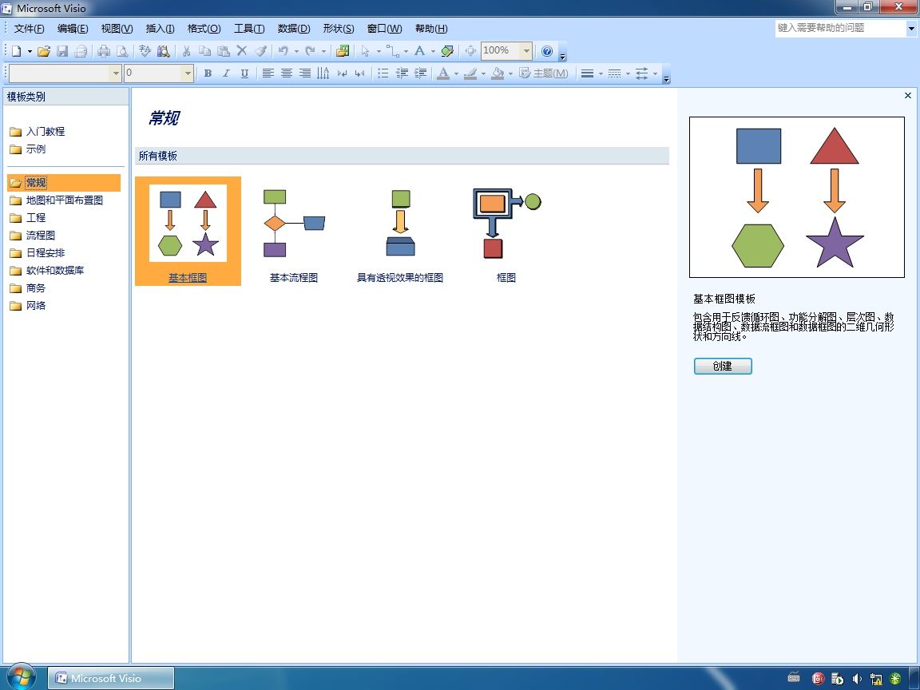
Task: Click the 创建 button
Action: (722, 366)
